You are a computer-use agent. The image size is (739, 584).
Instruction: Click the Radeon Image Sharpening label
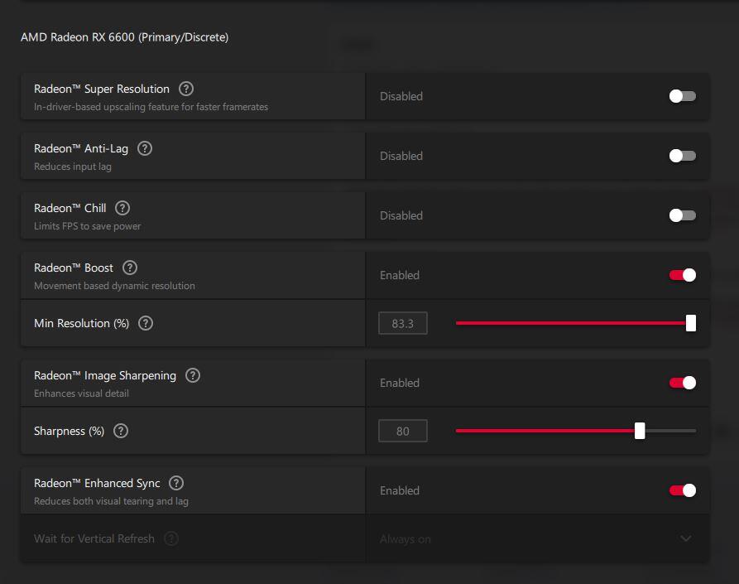pos(105,375)
